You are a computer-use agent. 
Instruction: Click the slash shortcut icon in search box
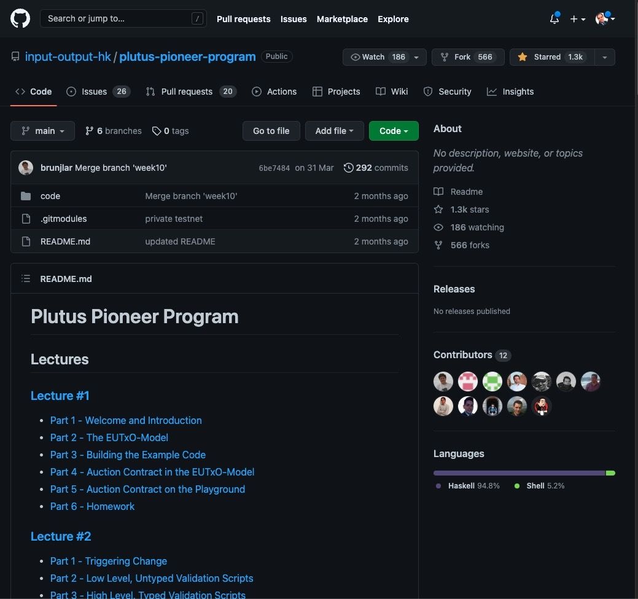point(197,18)
